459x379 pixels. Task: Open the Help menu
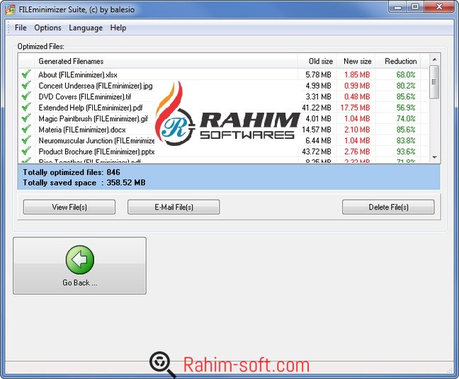coord(118,28)
